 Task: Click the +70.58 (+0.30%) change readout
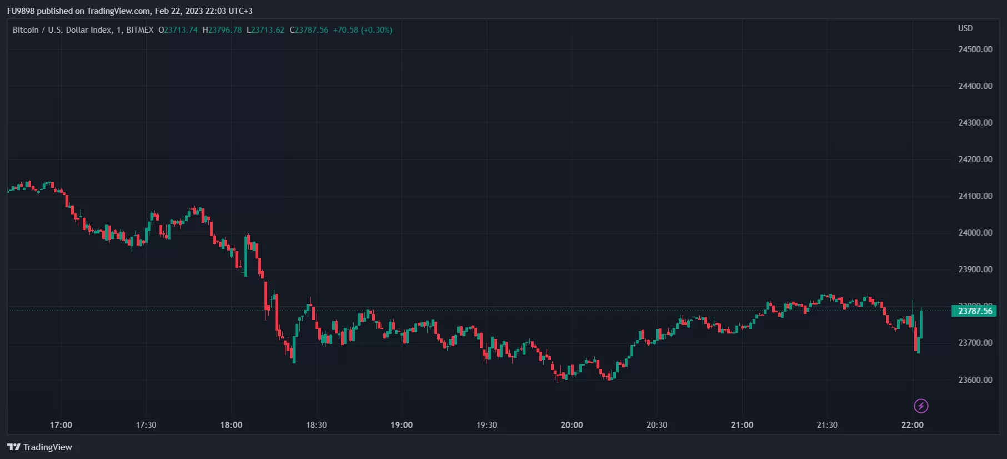click(x=363, y=30)
